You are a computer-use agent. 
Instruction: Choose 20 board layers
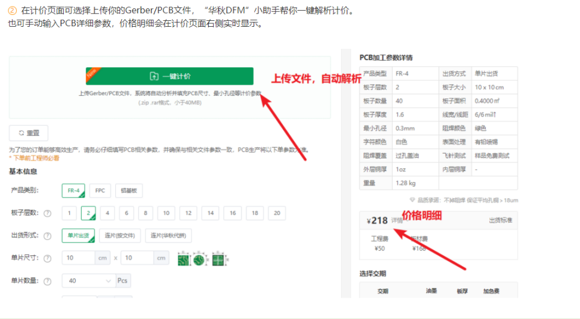click(x=277, y=213)
